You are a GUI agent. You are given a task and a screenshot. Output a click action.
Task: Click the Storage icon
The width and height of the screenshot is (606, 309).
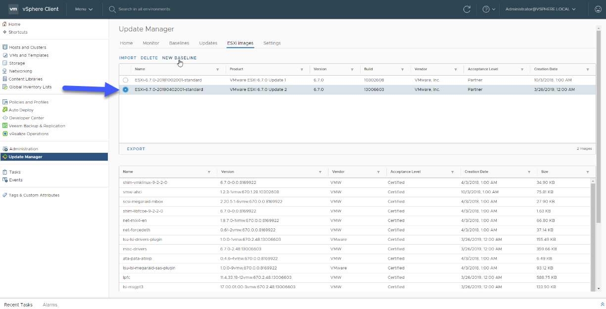pos(4,63)
